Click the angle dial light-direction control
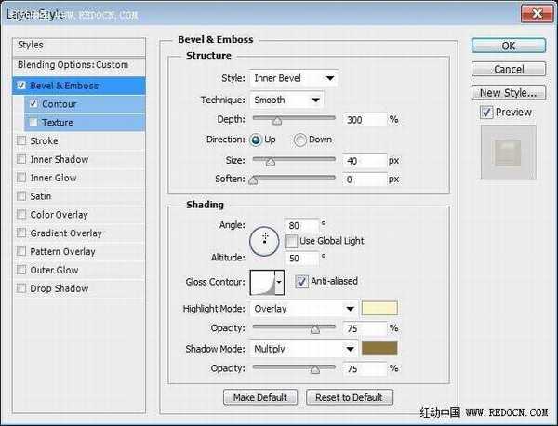 point(264,241)
